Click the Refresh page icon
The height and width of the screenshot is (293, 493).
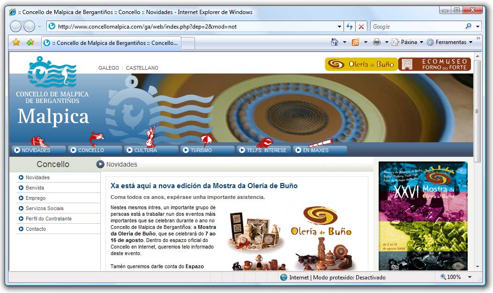click(349, 27)
